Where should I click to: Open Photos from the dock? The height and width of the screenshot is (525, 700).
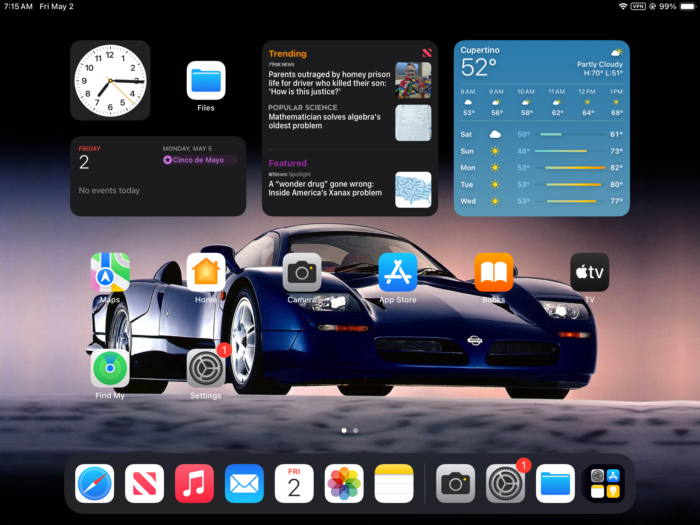click(344, 484)
